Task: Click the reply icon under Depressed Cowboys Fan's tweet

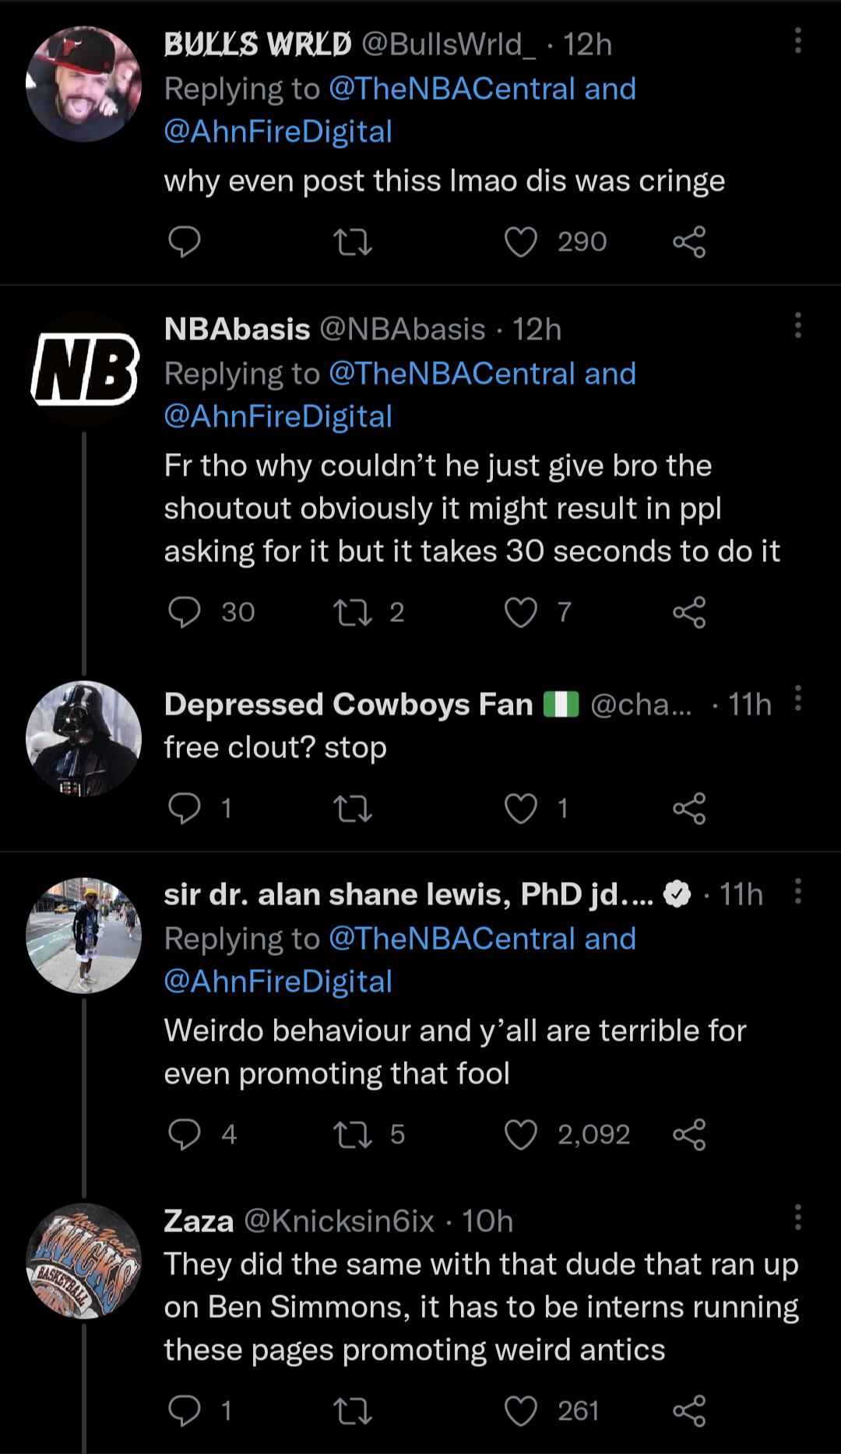Action: 185,808
